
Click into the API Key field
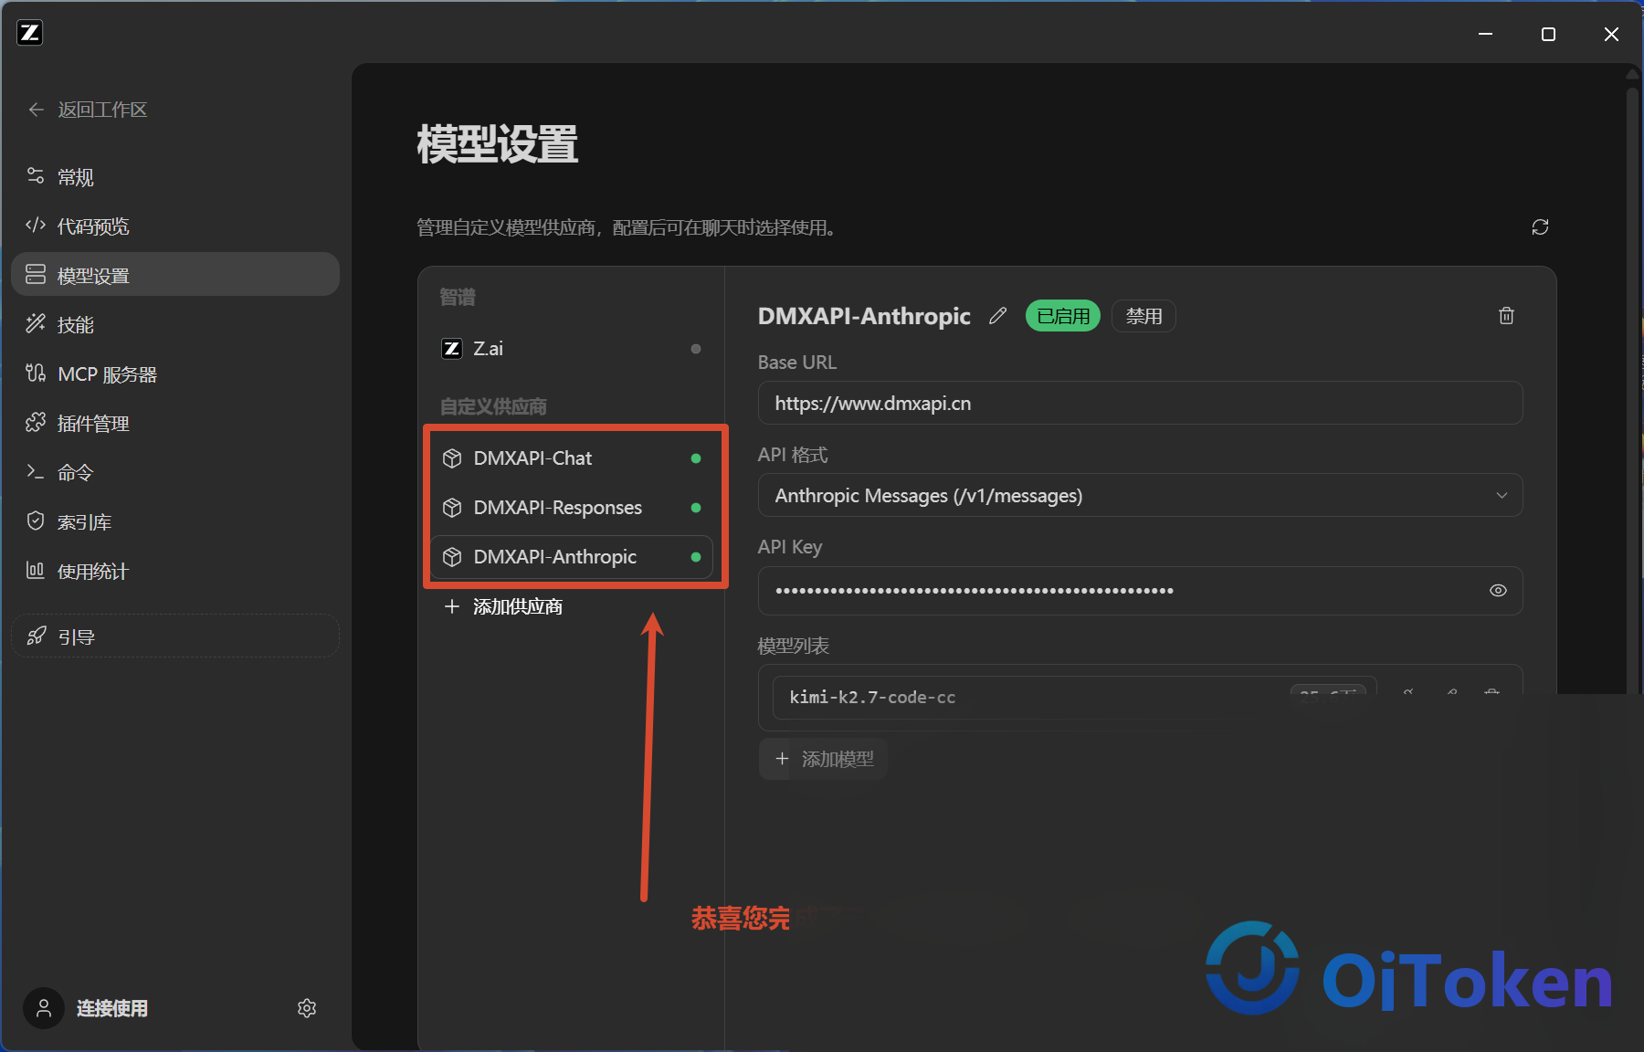[x=1140, y=591]
